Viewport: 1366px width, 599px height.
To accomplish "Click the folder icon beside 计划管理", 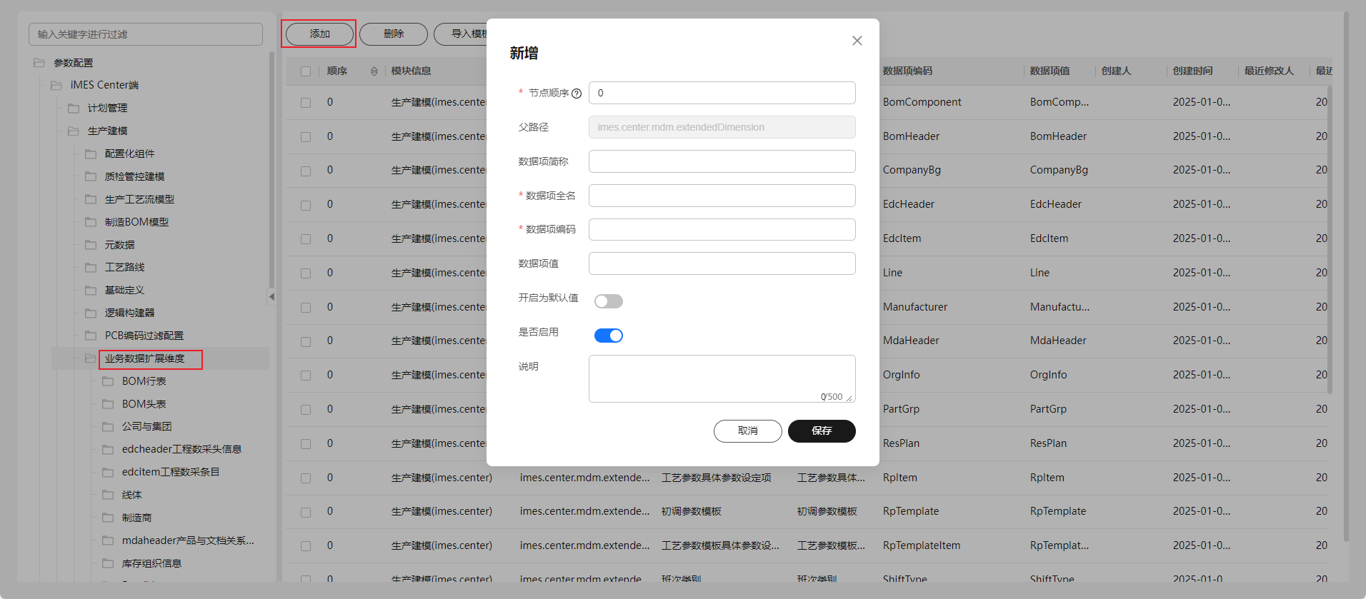I will [x=74, y=108].
